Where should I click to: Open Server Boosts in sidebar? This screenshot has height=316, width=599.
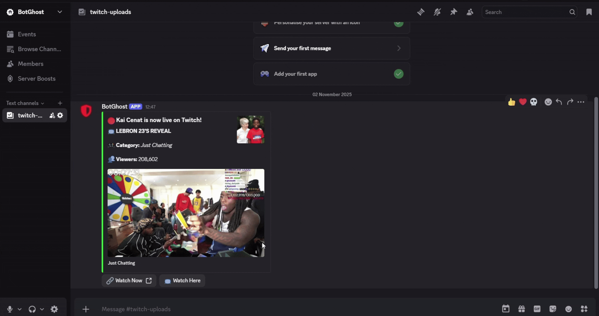point(34,79)
